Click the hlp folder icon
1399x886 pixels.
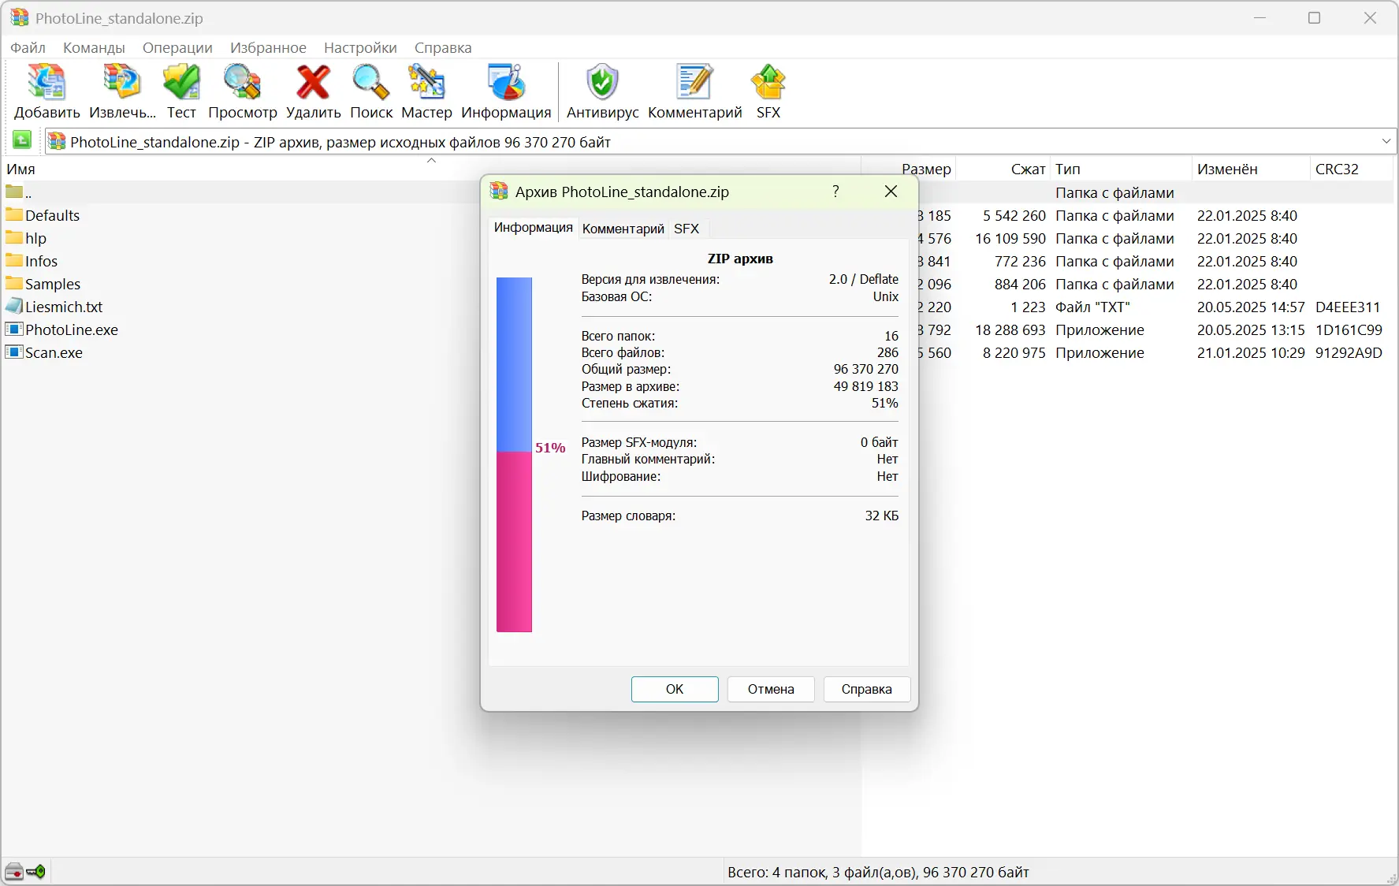pos(14,237)
